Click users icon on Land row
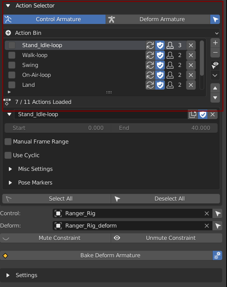This screenshot has height=287, width=227. coord(170,85)
